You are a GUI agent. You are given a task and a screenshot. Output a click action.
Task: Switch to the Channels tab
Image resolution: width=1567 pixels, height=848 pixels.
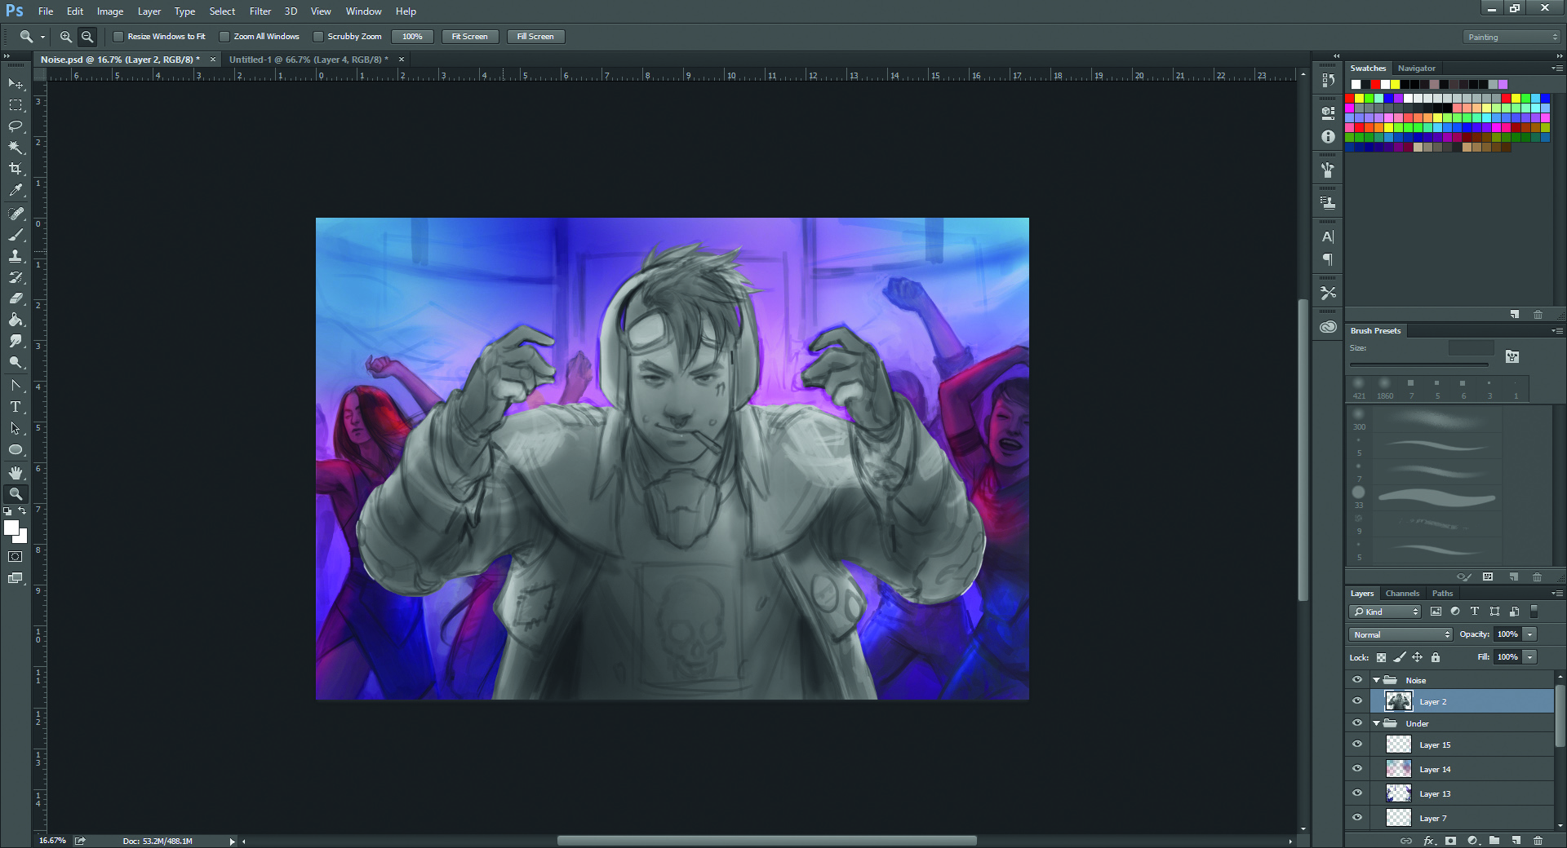(1402, 594)
